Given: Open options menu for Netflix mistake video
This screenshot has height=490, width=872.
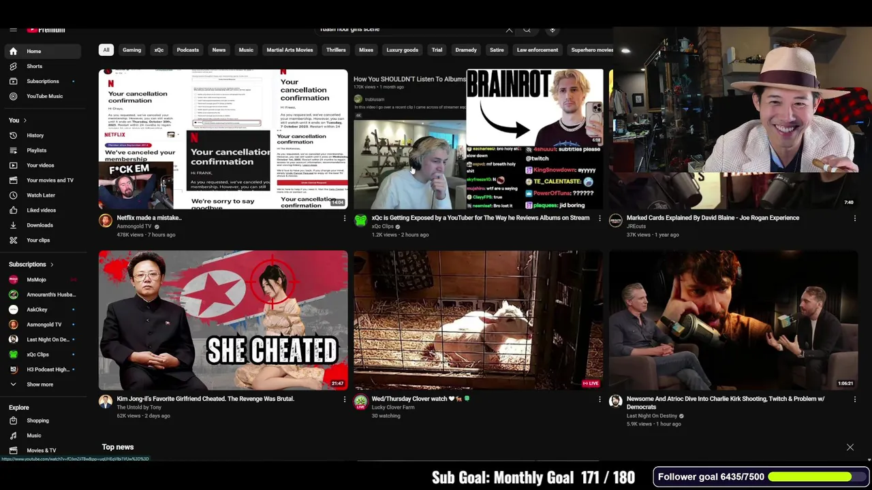Looking at the screenshot, I should [344, 218].
